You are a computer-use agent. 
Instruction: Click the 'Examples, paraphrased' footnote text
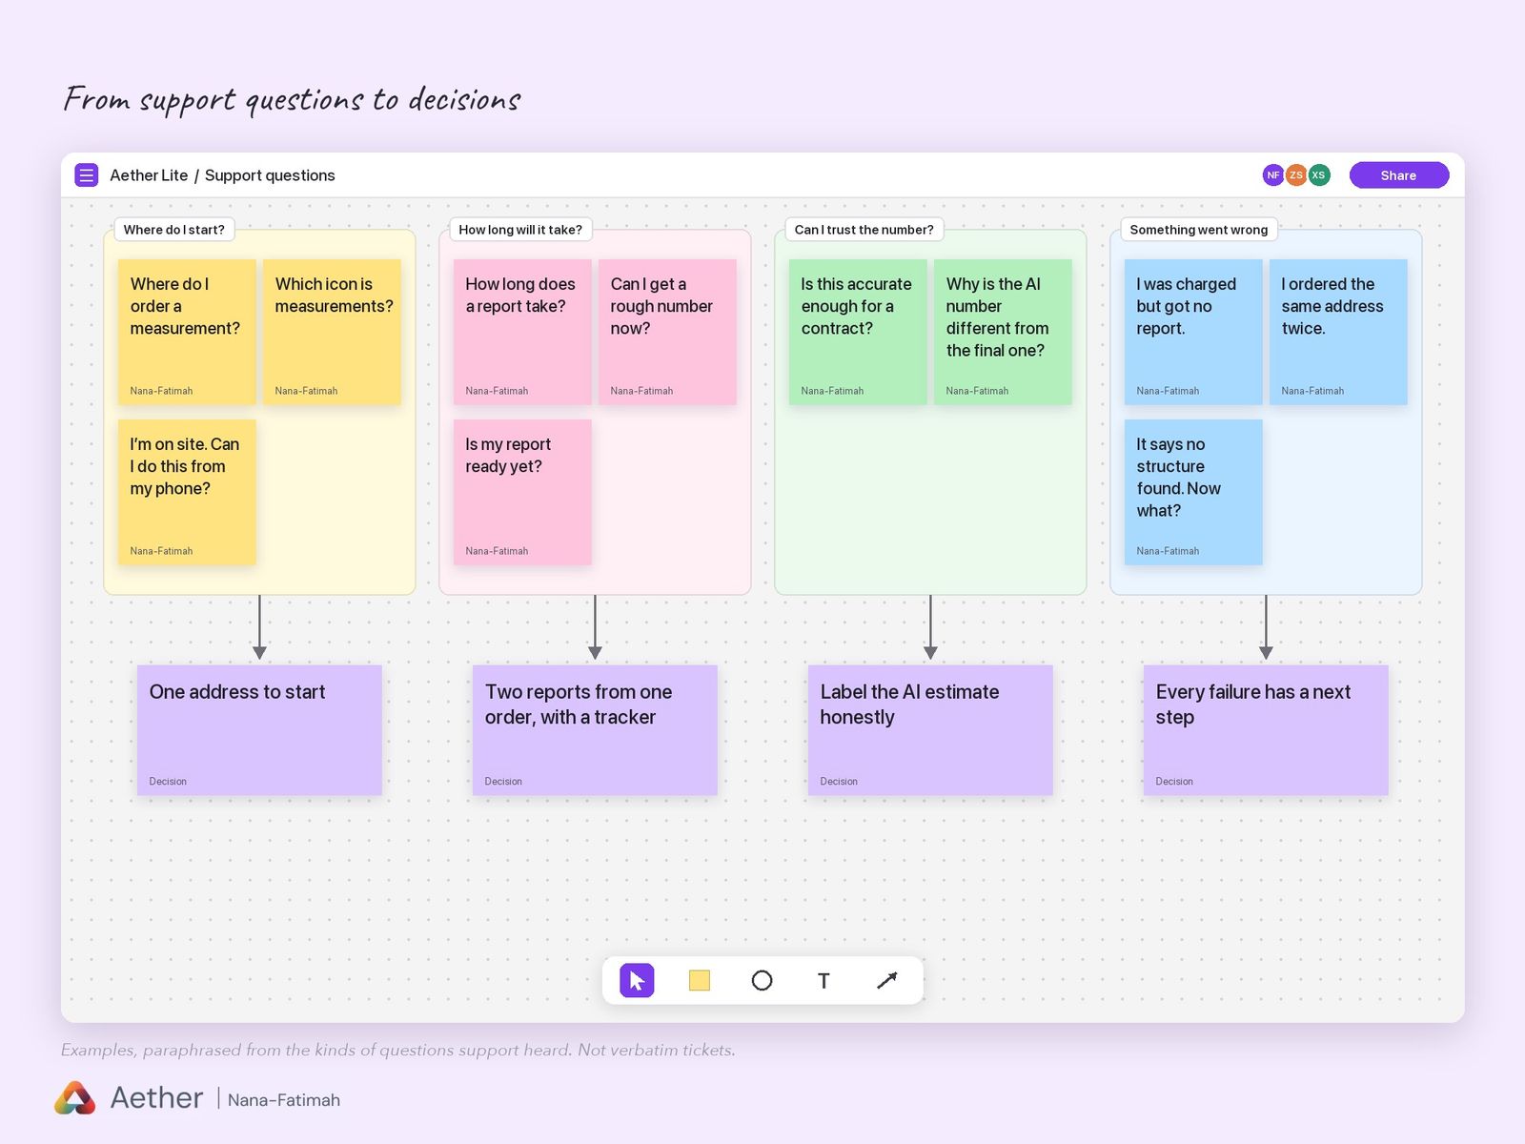pos(398,1050)
